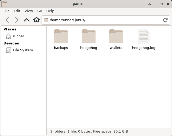The height and width of the screenshot is (136, 172).
Task: Click the hedgehog.log file name
Action: [x=144, y=48]
